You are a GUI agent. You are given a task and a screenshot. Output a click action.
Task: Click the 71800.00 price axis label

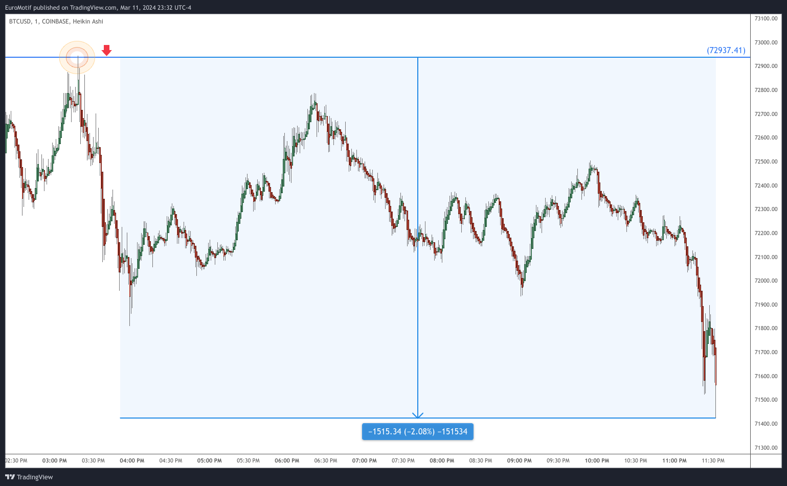point(766,328)
